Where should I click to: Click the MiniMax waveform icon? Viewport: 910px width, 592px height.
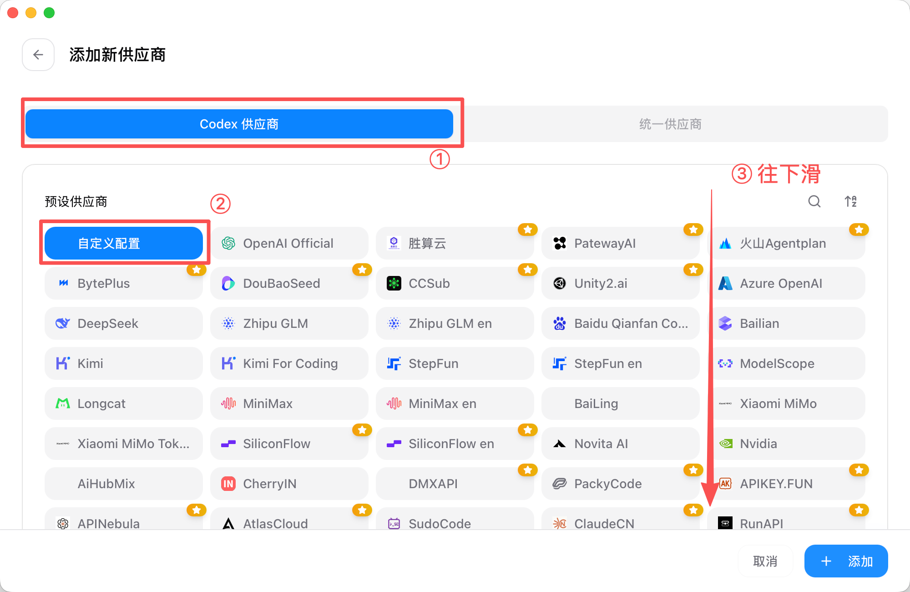(x=228, y=403)
